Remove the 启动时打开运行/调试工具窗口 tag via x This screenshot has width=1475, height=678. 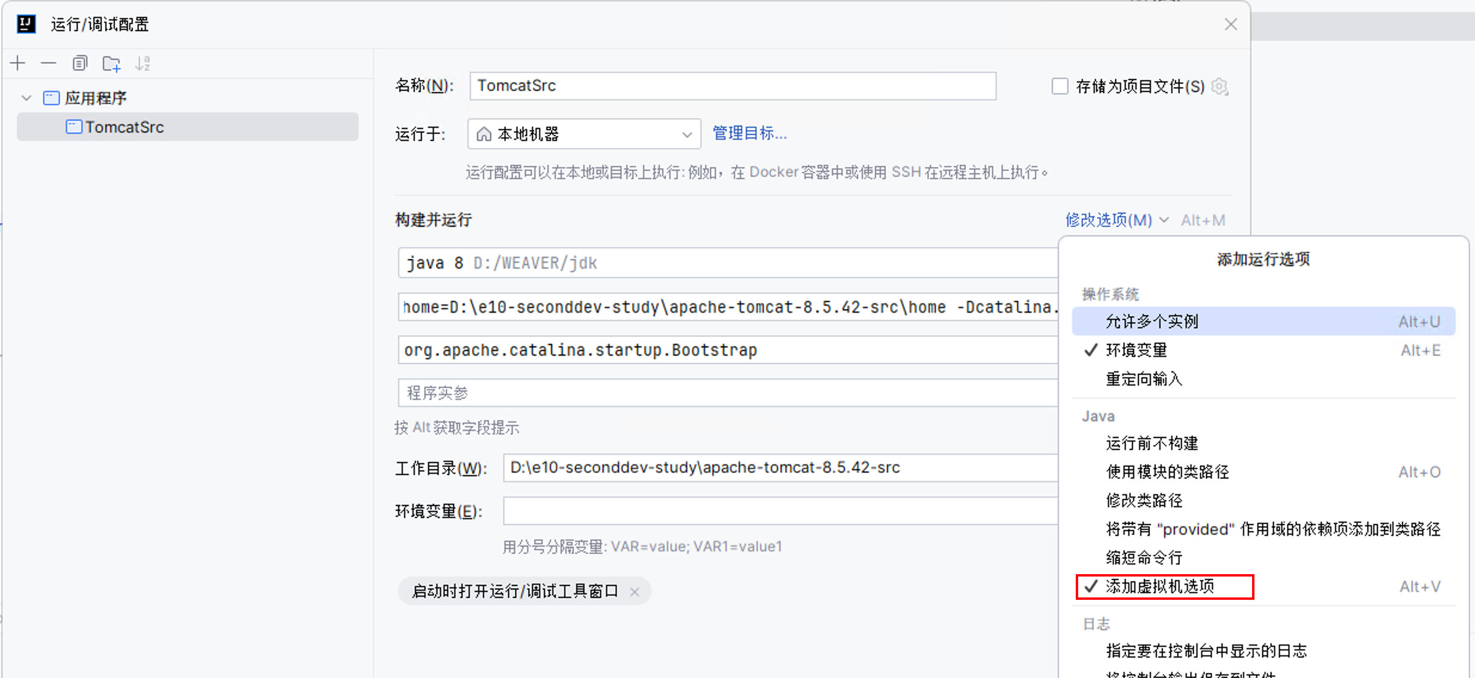[635, 592]
